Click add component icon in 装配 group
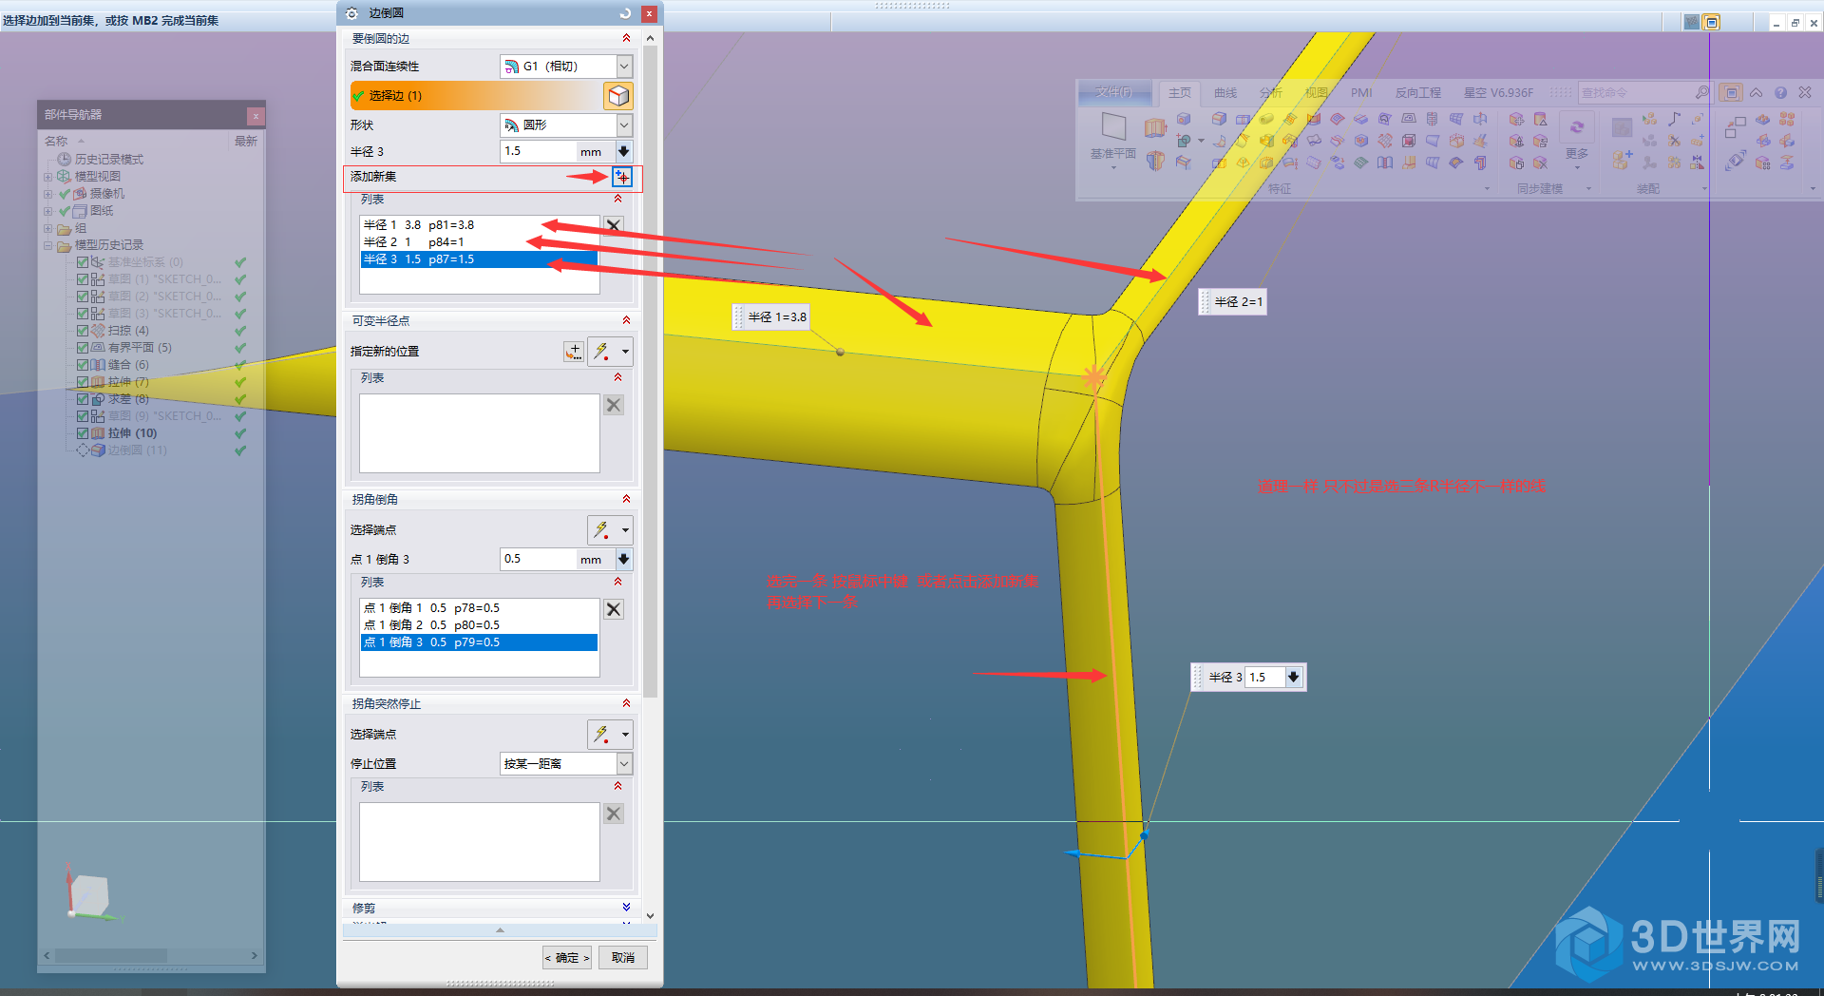Screen dimensions: 1824x996 (x=1622, y=161)
